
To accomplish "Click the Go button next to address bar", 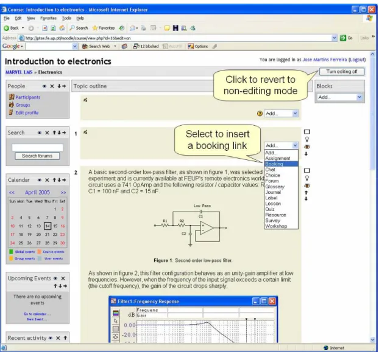I will pos(346,38).
